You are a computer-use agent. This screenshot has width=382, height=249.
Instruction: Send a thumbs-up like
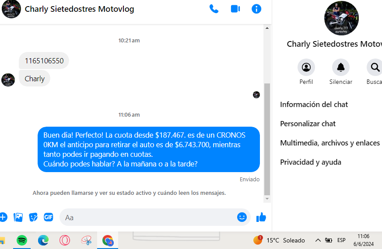261,217
